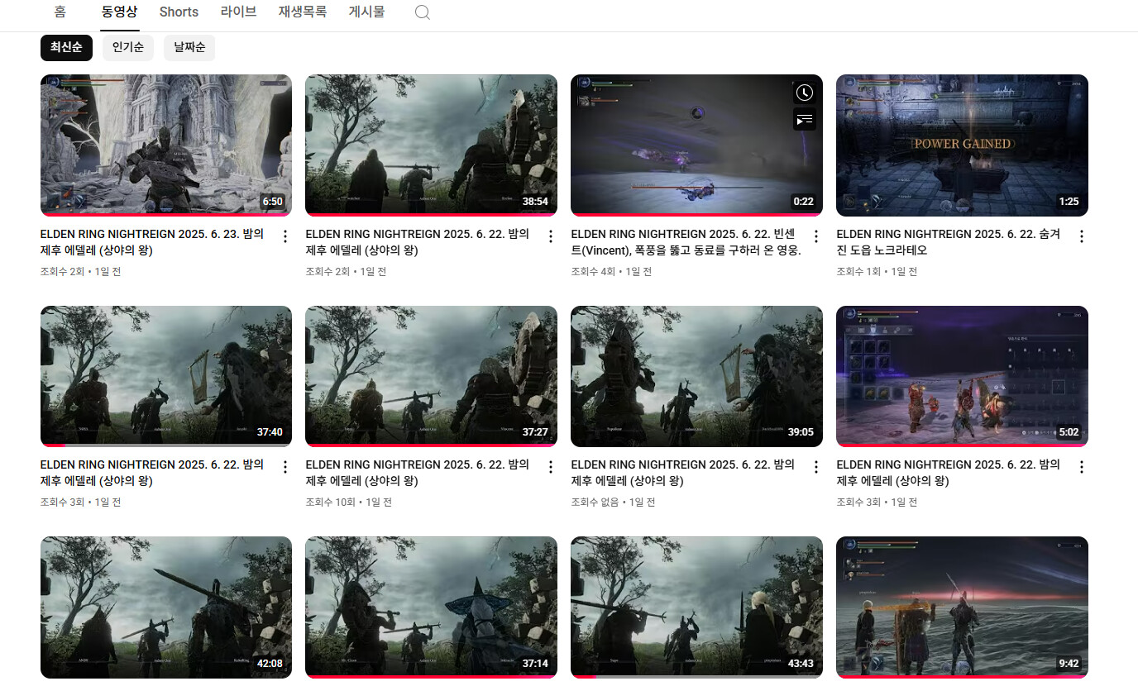Play the 42:08 video thumbnail
1138x686 pixels.
pos(165,607)
